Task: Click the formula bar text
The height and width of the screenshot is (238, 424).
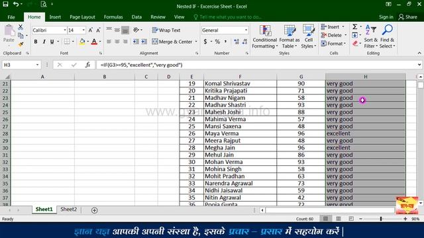Action: [x=141, y=65]
